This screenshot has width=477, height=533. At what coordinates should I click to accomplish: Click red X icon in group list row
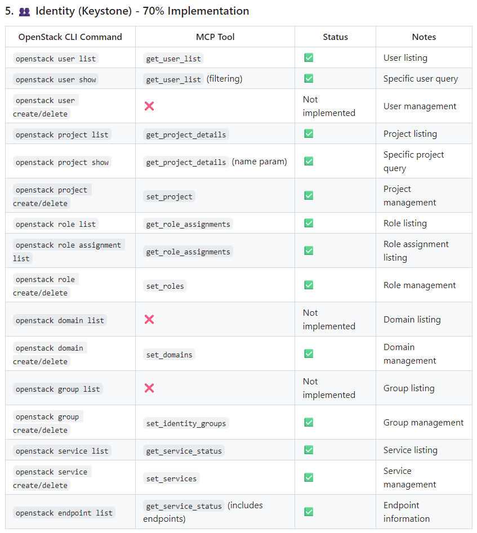pyautogui.click(x=149, y=388)
